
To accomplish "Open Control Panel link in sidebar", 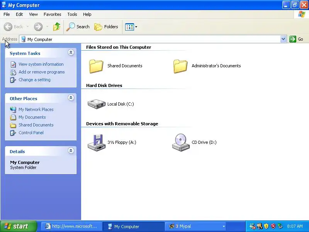I will tap(31, 133).
